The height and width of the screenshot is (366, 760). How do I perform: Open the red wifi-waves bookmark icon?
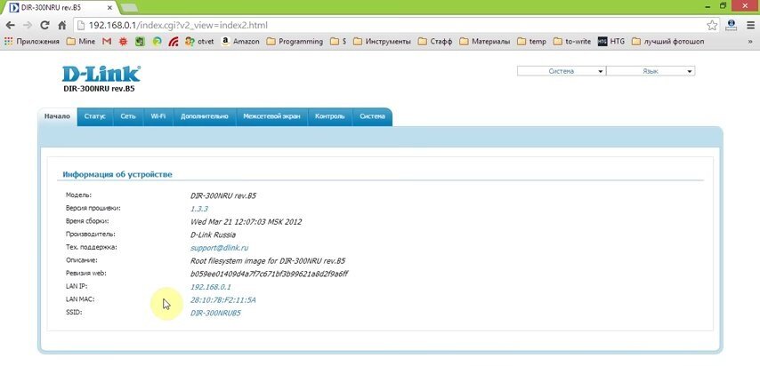(x=173, y=42)
